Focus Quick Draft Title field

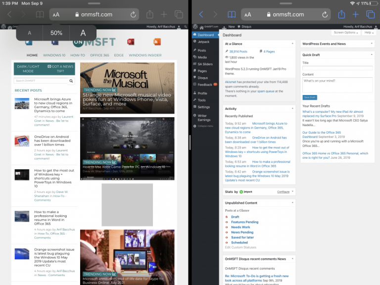tap(337, 68)
